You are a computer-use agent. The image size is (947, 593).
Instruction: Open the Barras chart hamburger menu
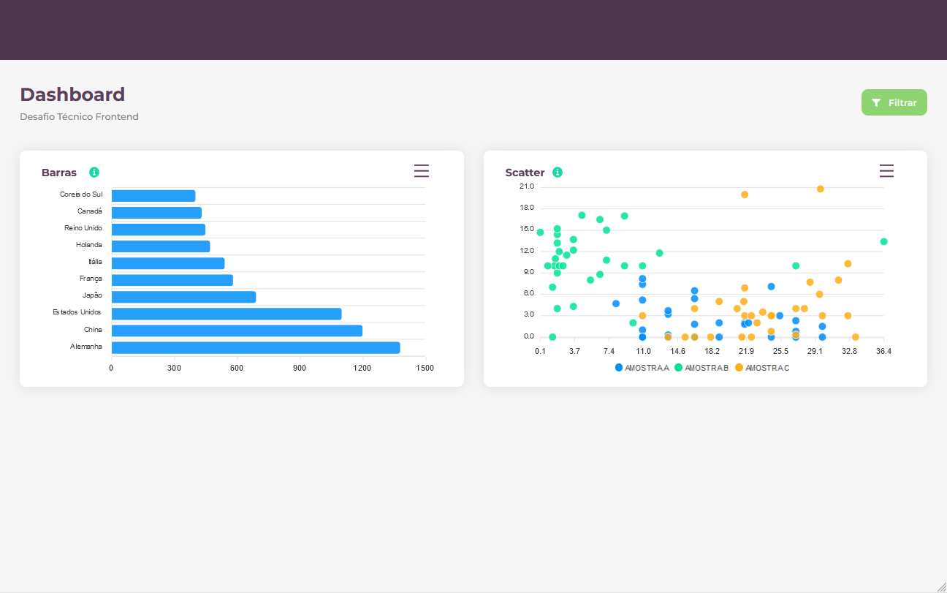pos(422,170)
